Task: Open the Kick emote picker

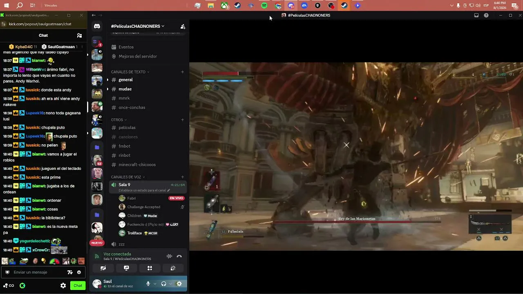Action: (x=79, y=272)
